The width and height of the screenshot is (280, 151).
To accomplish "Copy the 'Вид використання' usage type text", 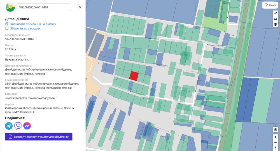I will click(x=74, y=87).
